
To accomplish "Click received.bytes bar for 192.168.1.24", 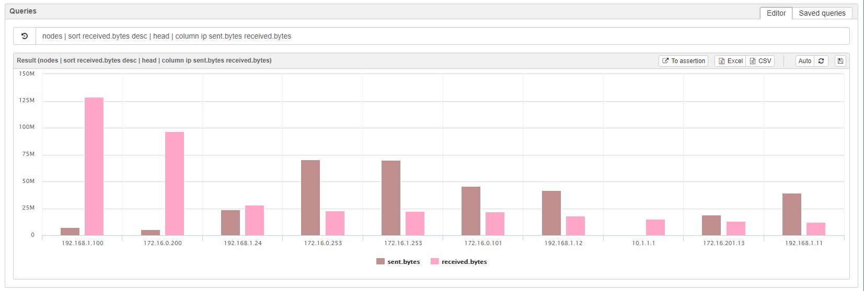I will [x=255, y=220].
